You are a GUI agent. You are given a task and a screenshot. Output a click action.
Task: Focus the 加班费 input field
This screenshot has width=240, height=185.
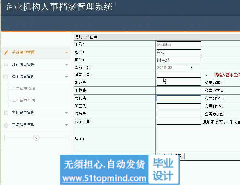(179, 83)
